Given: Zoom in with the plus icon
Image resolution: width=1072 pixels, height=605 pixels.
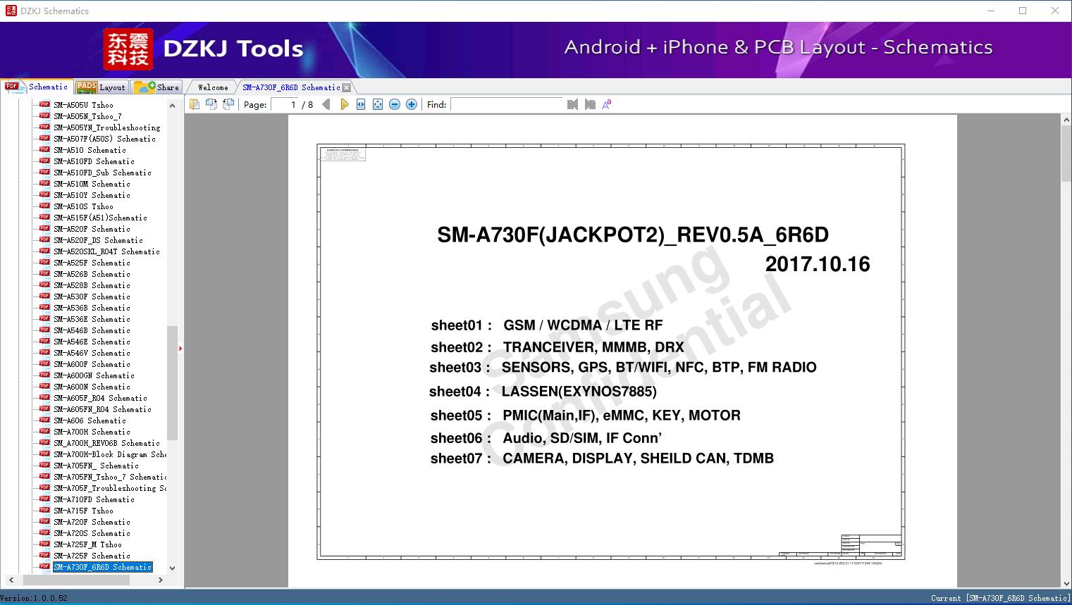Looking at the screenshot, I should point(412,104).
